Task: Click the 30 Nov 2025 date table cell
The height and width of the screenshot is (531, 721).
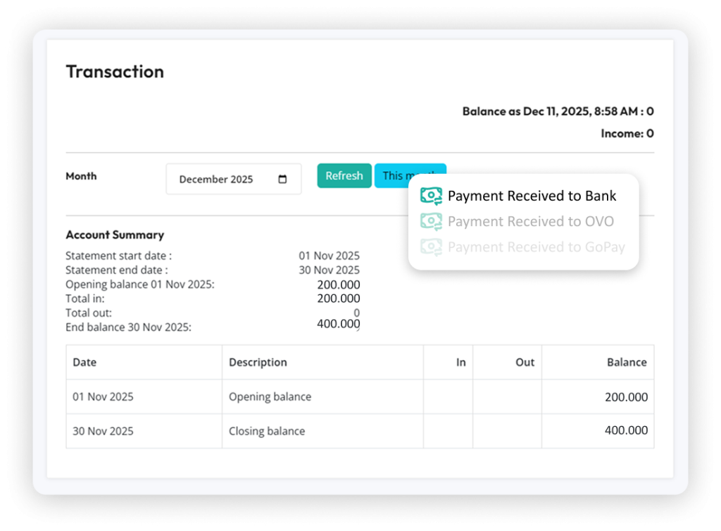Action: point(103,431)
